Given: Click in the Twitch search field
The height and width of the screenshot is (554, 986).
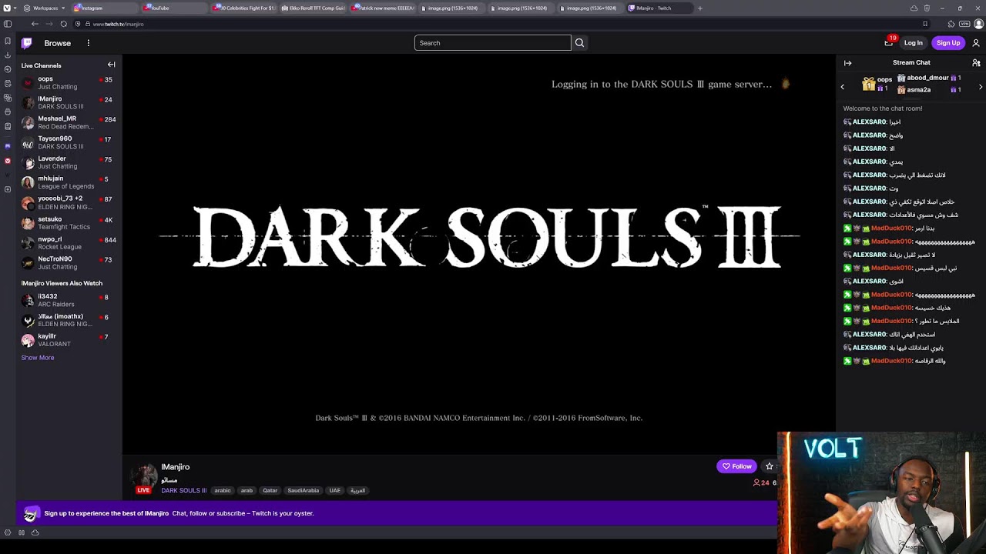Looking at the screenshot, I should [492, 43].
